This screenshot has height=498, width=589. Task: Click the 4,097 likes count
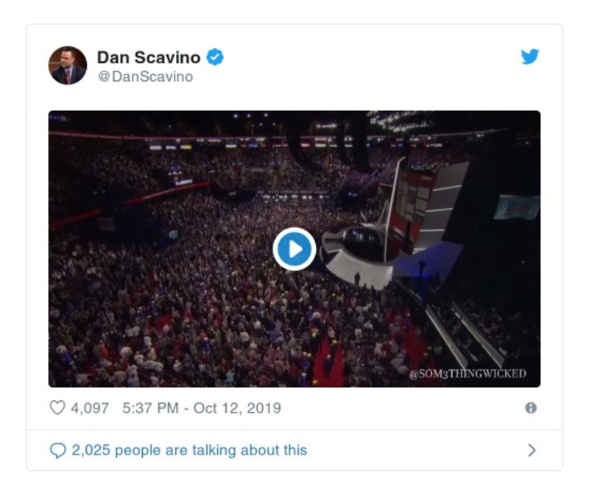90,408
